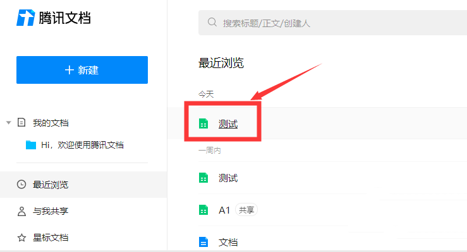Click the blue folder icon in sidebar
Screen dimensions: 467x252
[31, 145]
